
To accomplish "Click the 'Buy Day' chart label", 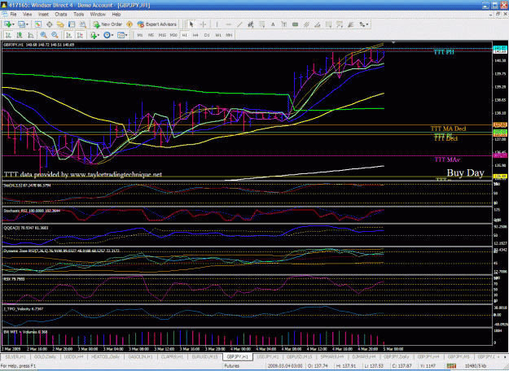I will coord(465,172).
